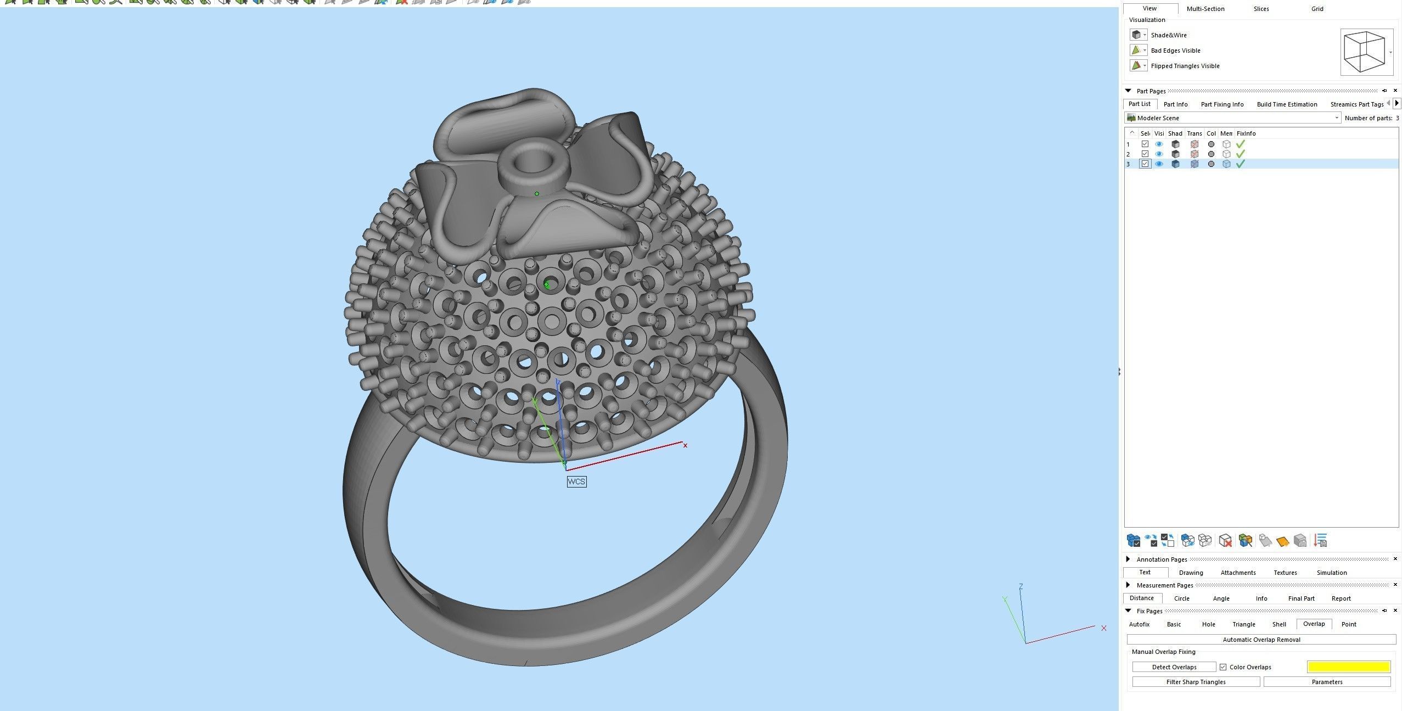This screenshot has width=1402, height=711.
Task: Click the wireframe view cube thumbnail
Action: point(1364,52)
